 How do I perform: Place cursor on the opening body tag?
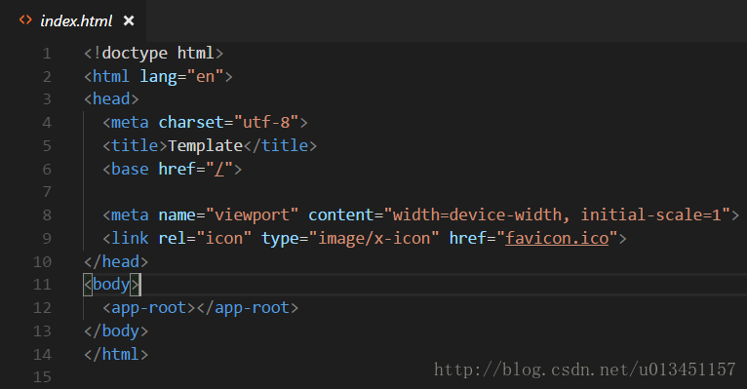tap(111, 285)
